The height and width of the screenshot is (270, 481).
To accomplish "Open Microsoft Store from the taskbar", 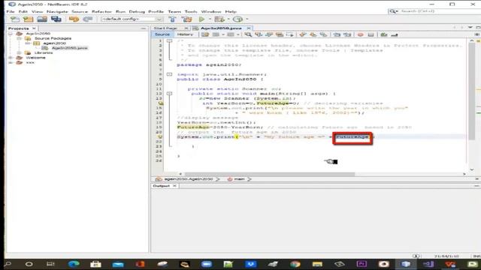I will (x=95, y=264).
